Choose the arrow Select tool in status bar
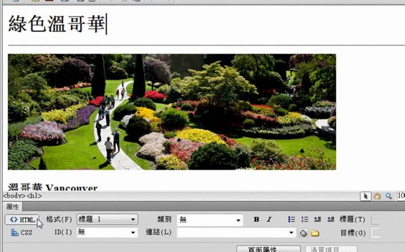This screenshot has height=252, width=405. click(x=366, y=196)
